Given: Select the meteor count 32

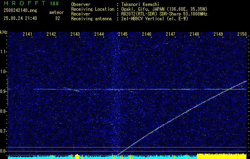Looking at the screenshot, I should (58, 18).
